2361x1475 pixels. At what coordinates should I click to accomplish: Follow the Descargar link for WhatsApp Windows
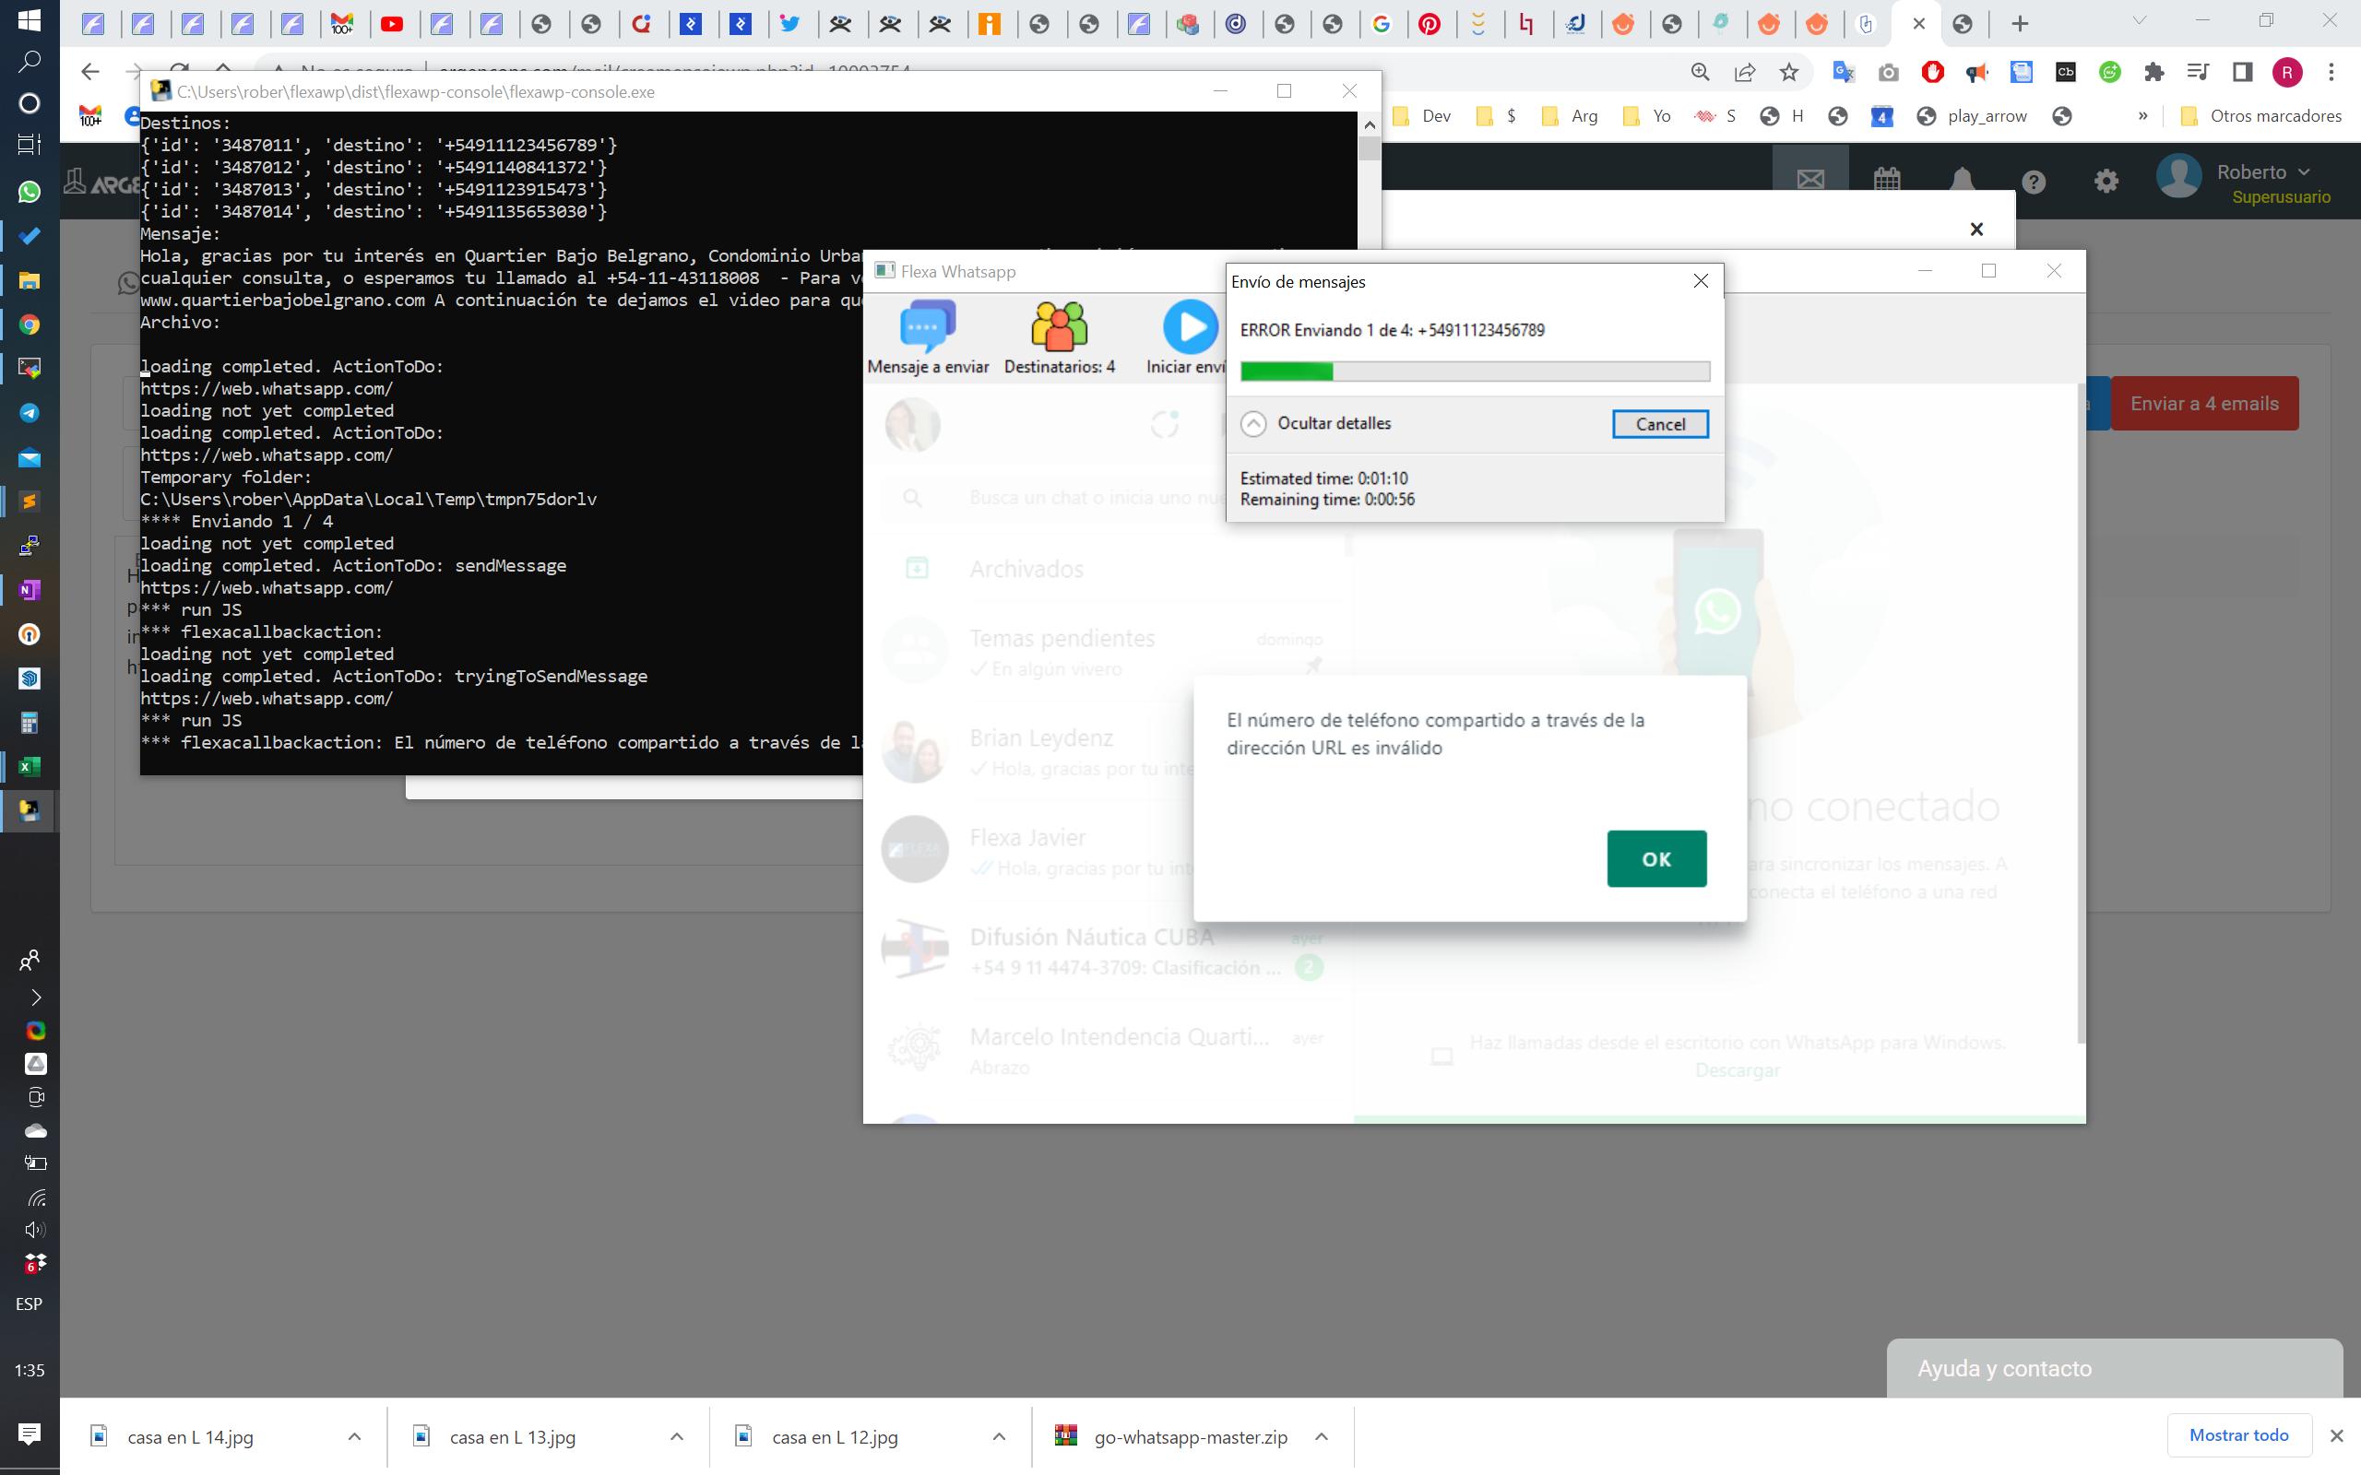tap(1737, 1070)
